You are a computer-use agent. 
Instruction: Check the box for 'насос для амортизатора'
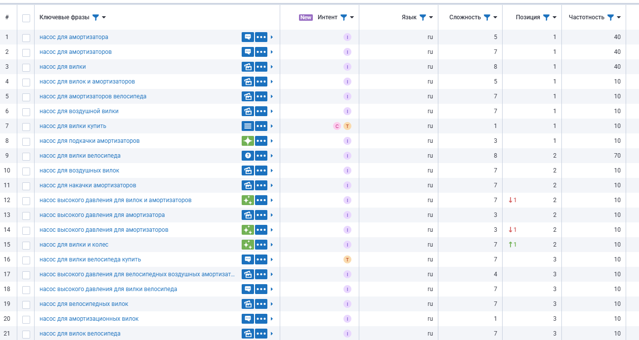point(26,38)
